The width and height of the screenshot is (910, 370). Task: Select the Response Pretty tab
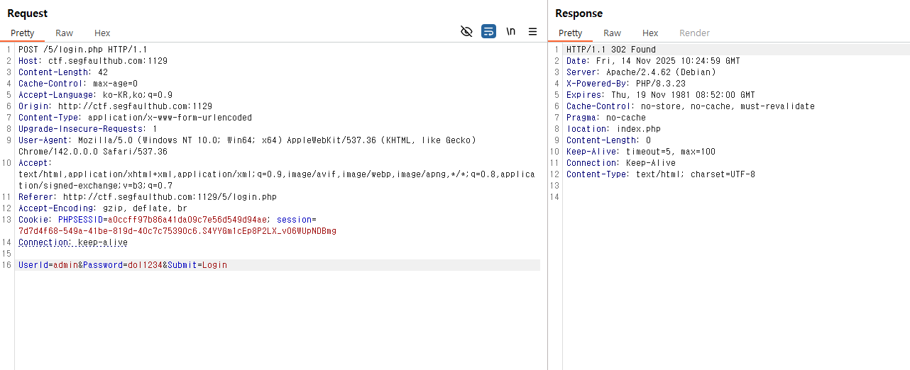(570, 33)
